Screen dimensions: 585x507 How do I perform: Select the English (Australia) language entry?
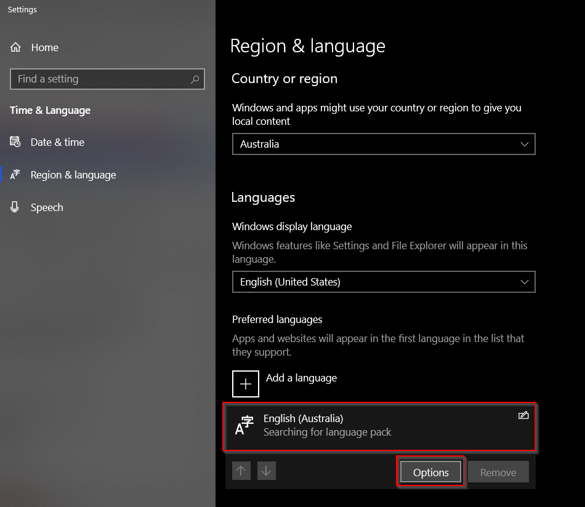click(379, 426)
